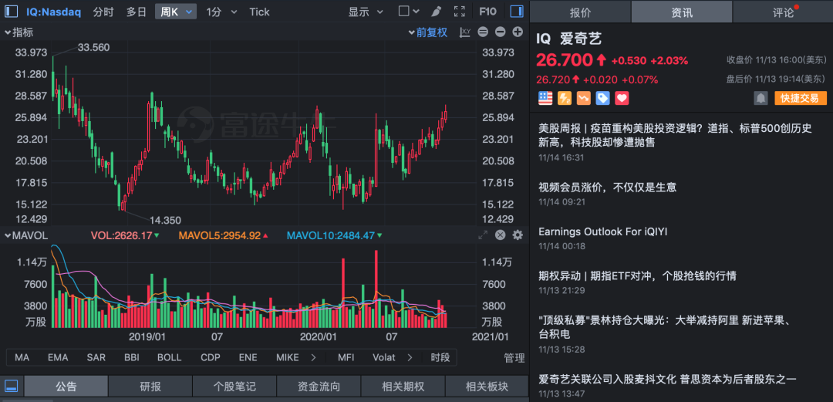833x402 pixels.
Task: Open the chart layout square selector
Action: pyautogui.click(x=403, y=11)
